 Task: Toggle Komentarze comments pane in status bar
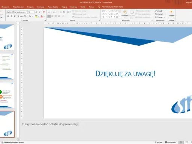(x=170, y=142)
